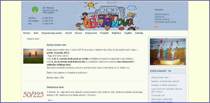
Task: Open Najden ortodontski aparat in recent posts
Action: tap(165, 81)
